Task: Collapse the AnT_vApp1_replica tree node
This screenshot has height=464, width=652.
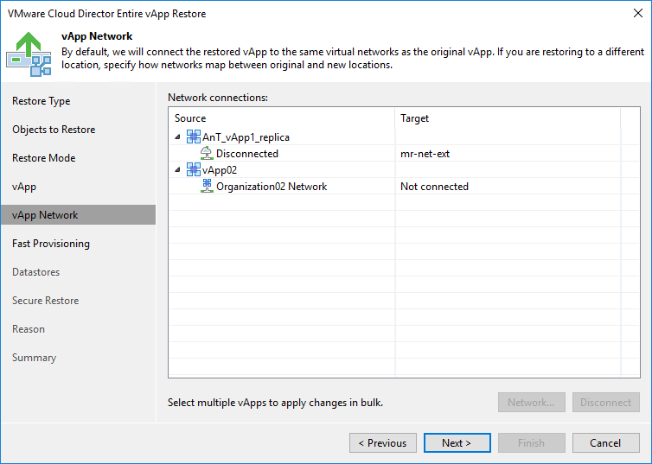Action: tap(178, 137)
